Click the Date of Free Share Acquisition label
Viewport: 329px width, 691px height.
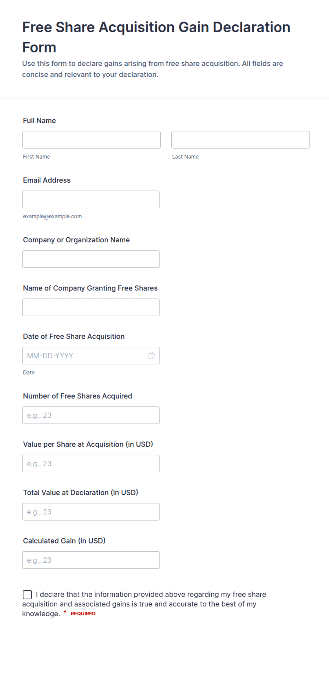click(x=74, y=336)
